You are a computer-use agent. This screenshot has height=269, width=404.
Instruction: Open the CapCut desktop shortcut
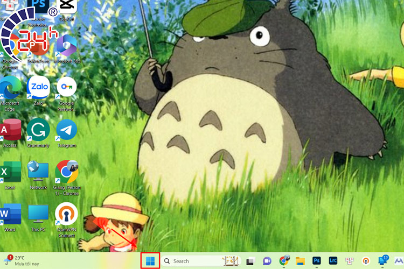tap(67, 9)
